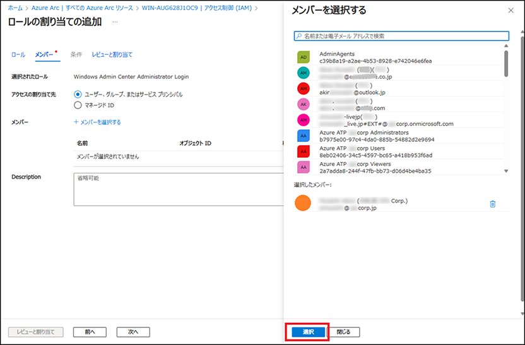Viewport: 525px width, 345px height.
Task: Click the ホーム breadcrumb link
Action: [x=15, y=8]
